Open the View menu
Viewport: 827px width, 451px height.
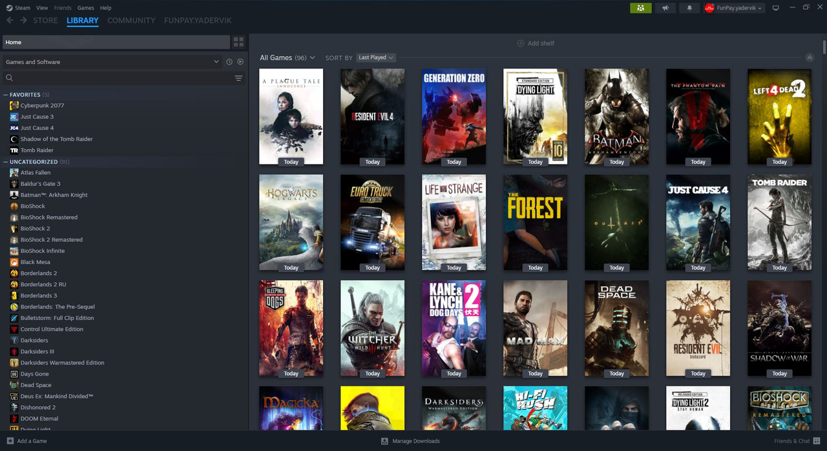click(42, 8)
